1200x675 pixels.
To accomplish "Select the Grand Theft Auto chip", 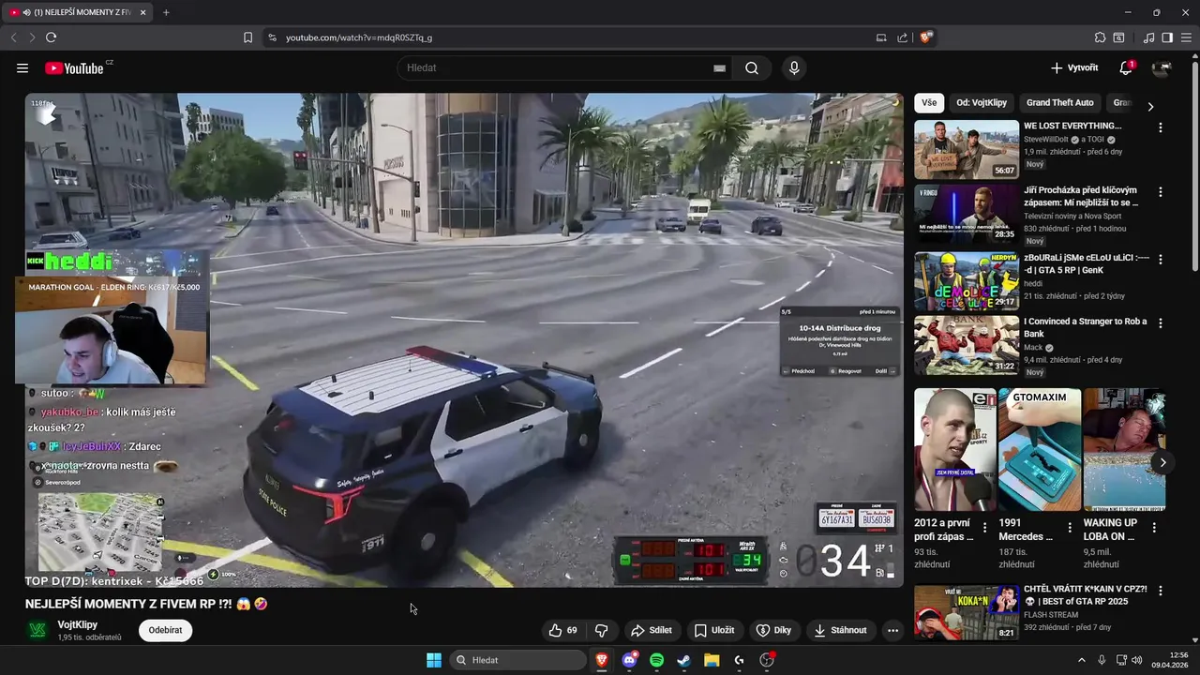I will coord(1059,102).
